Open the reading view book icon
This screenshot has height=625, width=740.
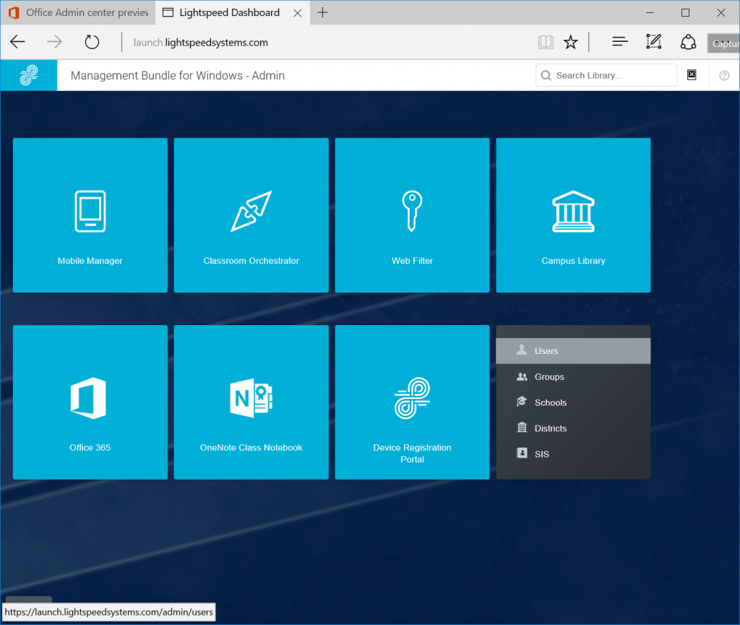546,42
